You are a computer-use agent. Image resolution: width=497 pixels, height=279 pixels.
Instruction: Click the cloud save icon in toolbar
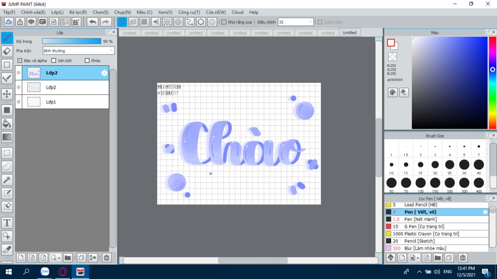coord(9,22)
